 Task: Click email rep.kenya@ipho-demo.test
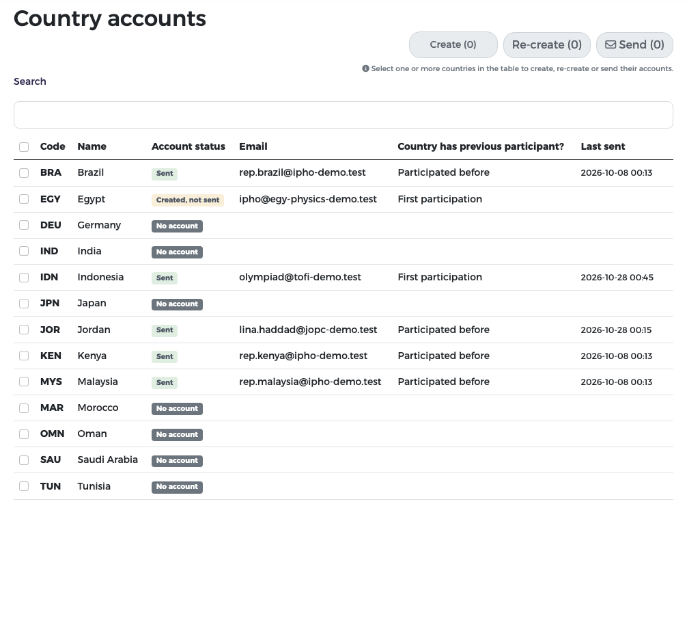click(x=303, y=356)
